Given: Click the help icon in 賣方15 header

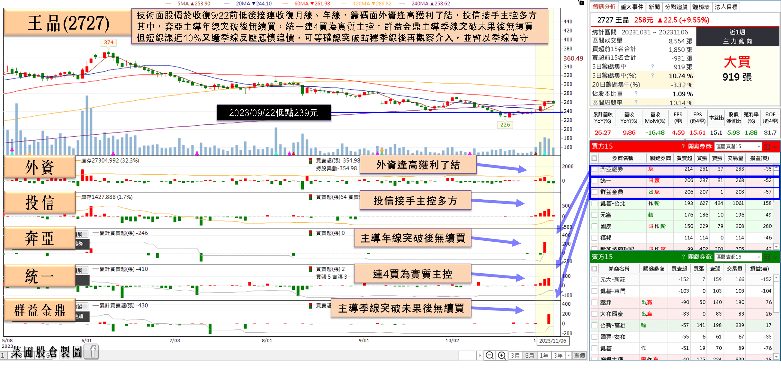Looking at the screenshot, I should click(683, 257).
